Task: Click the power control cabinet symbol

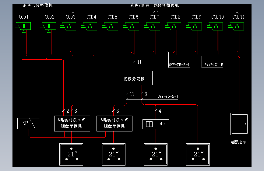Action: pyautogui.click(x=240, y=124)
